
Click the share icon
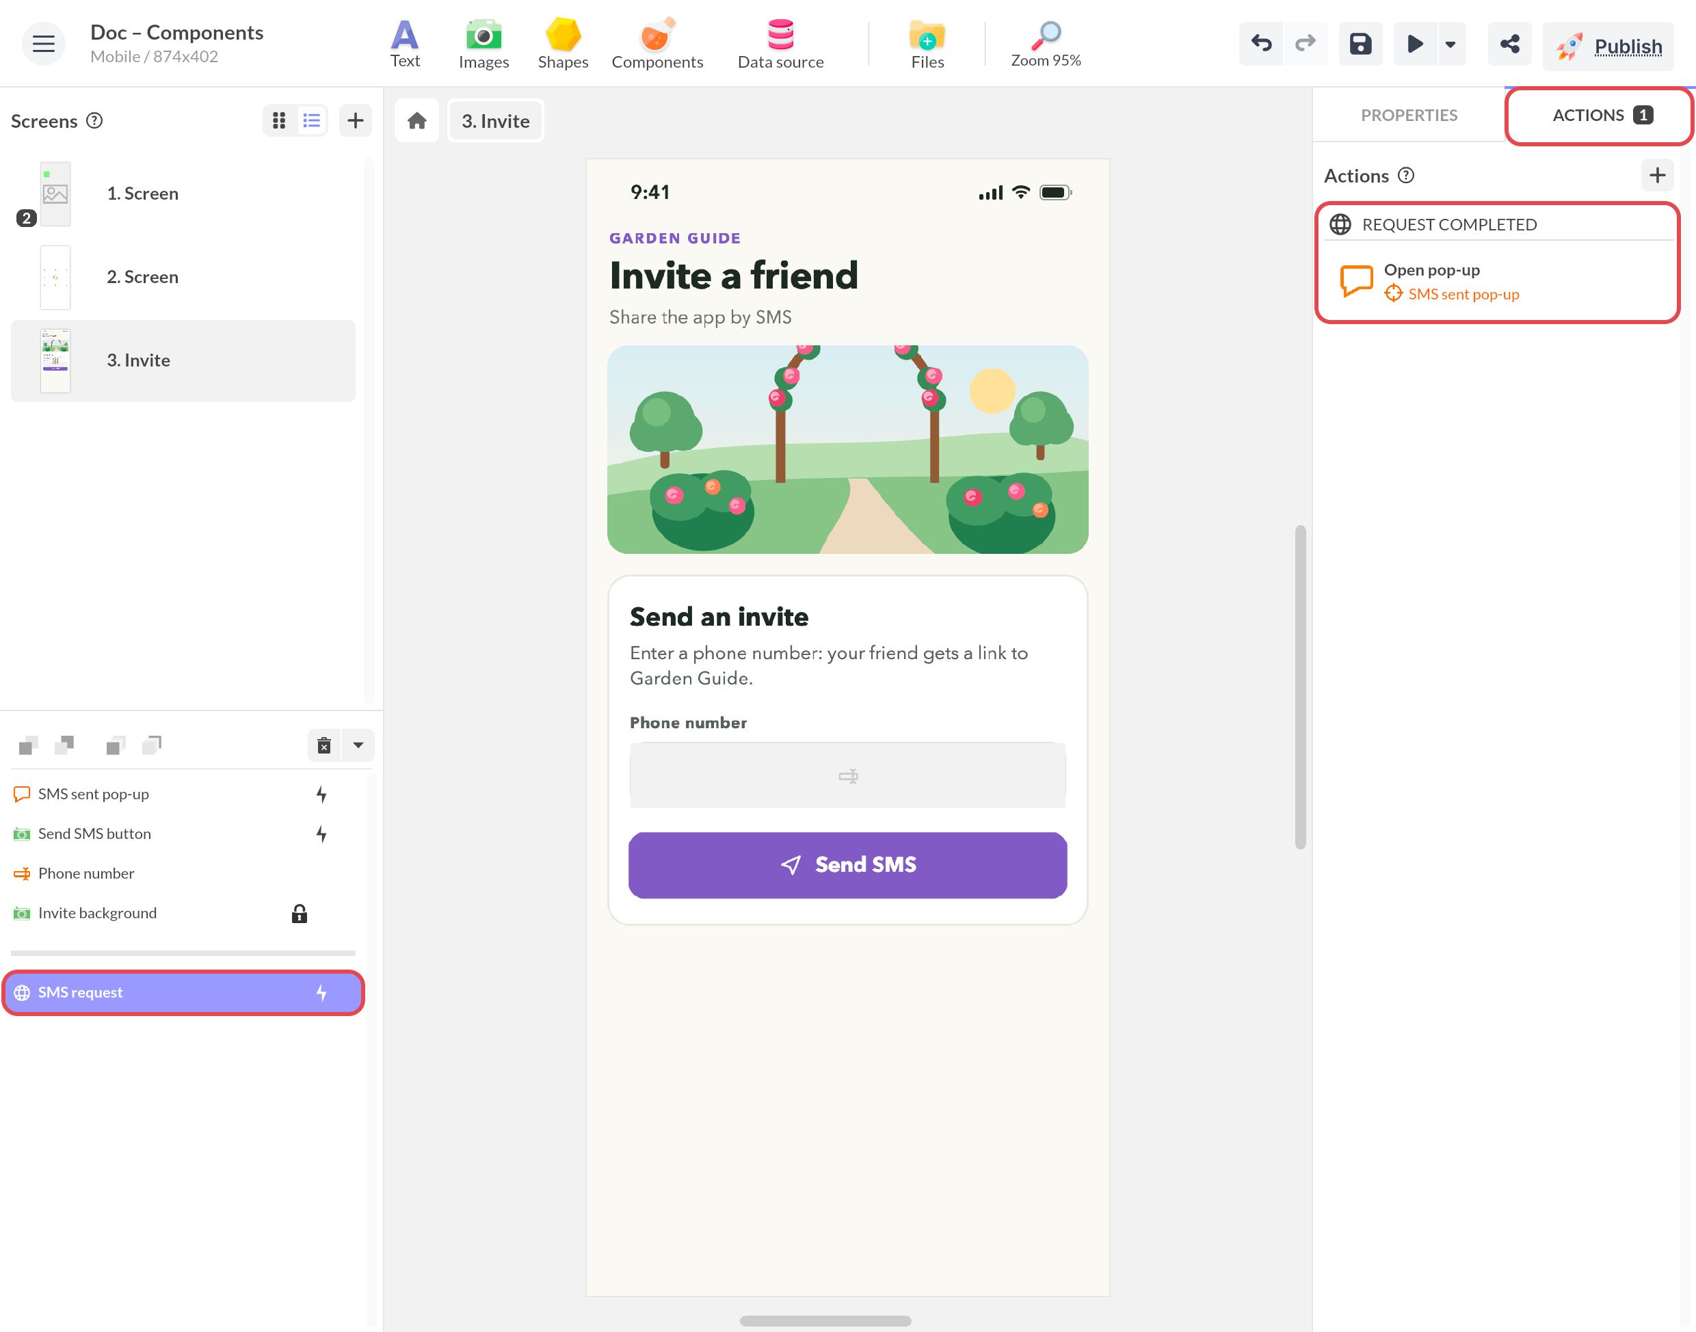point(1509,44)
